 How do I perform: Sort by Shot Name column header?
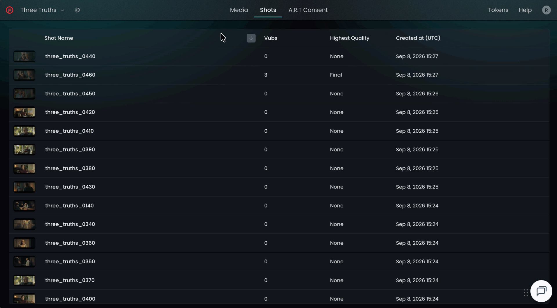[x=59, y=38]
